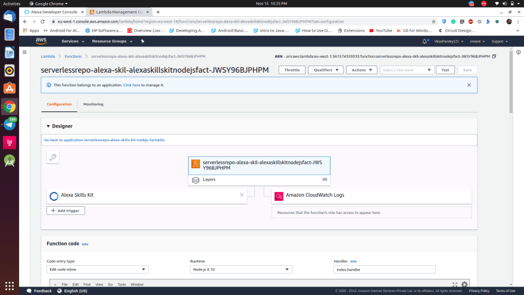Screen dimensions: 524x295
Task: Open Chrome three-dot menu
Action: tap(518, 21)
